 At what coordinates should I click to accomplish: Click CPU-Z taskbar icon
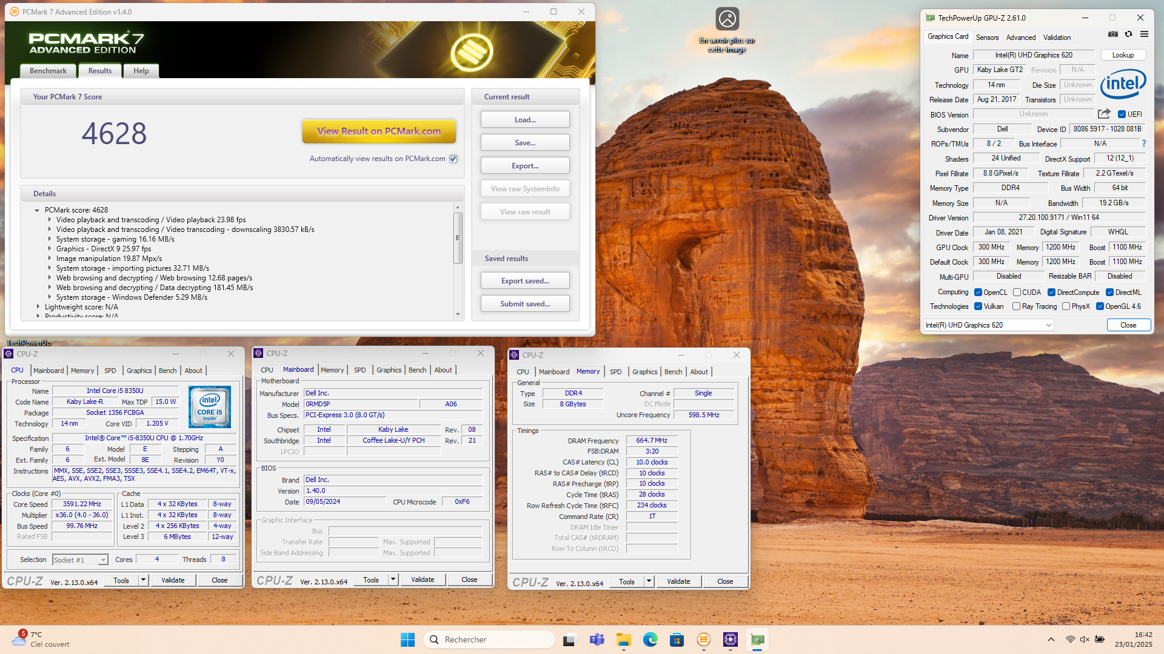tap(731, 639)
